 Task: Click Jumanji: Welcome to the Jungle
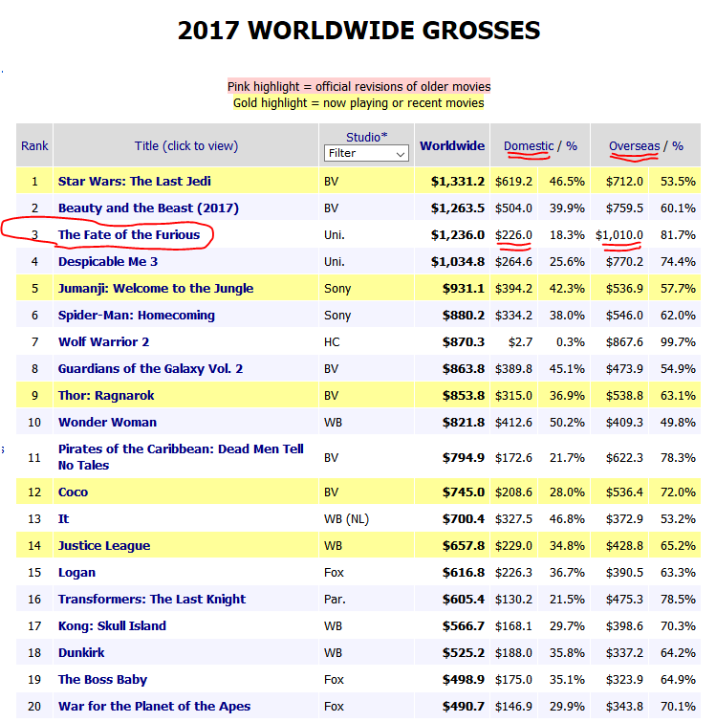(156, 288)
